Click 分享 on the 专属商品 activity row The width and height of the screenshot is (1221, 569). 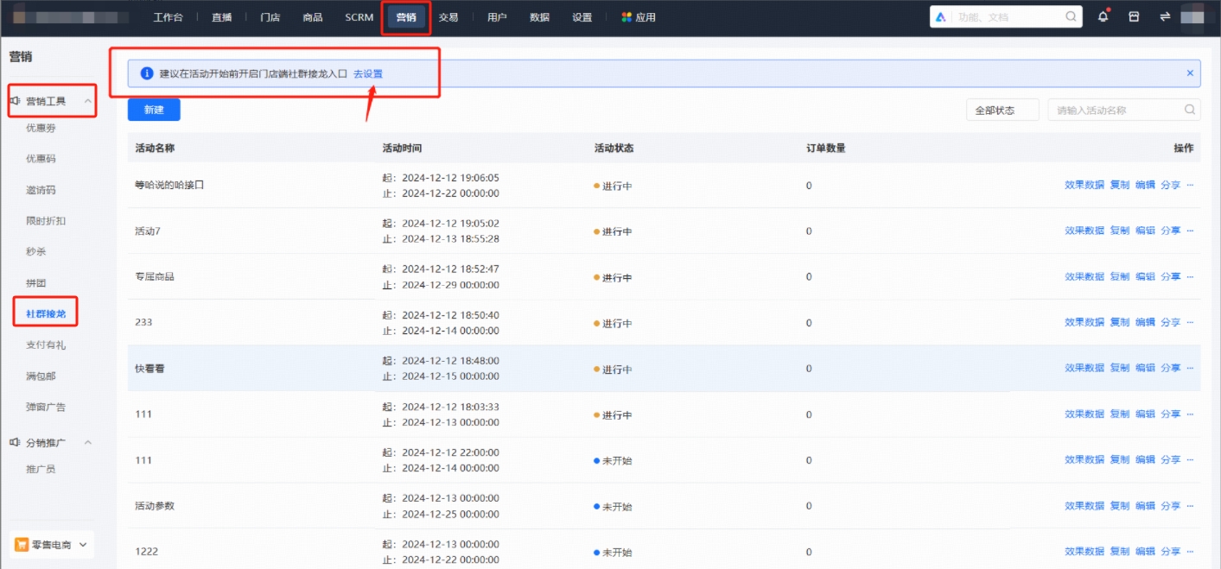pos(1172,275)
